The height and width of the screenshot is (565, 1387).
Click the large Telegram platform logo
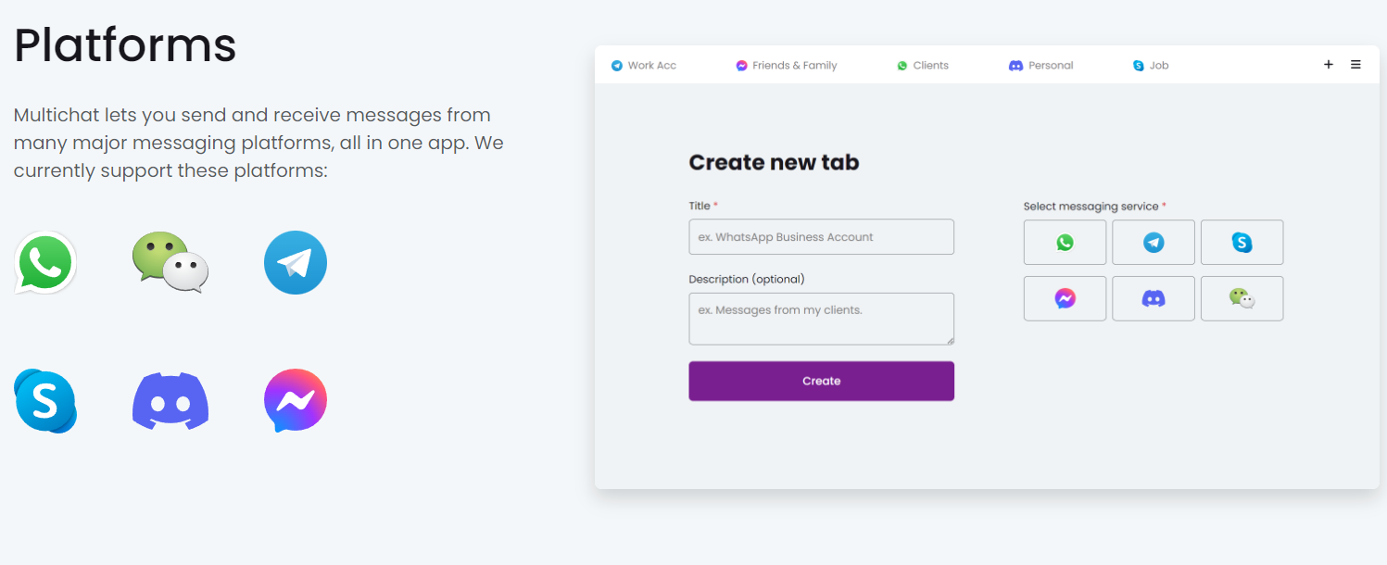coord(296,262)
